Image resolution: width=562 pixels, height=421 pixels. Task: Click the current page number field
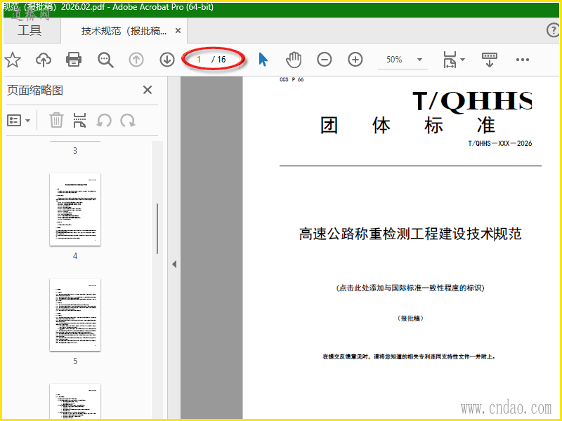199,60
